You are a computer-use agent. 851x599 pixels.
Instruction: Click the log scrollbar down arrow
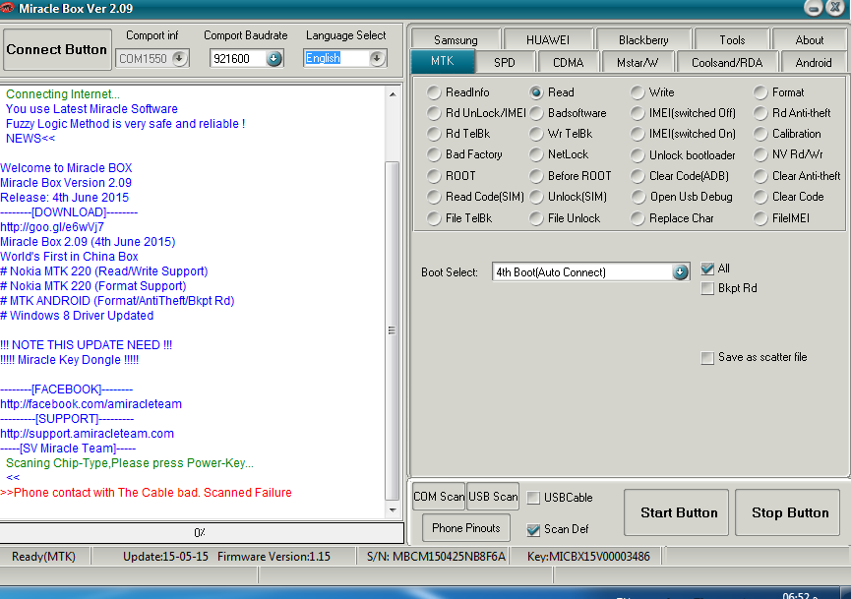coord(393,510)
